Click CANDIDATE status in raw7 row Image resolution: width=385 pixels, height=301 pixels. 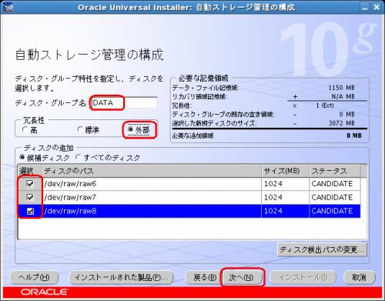(335, 197)
